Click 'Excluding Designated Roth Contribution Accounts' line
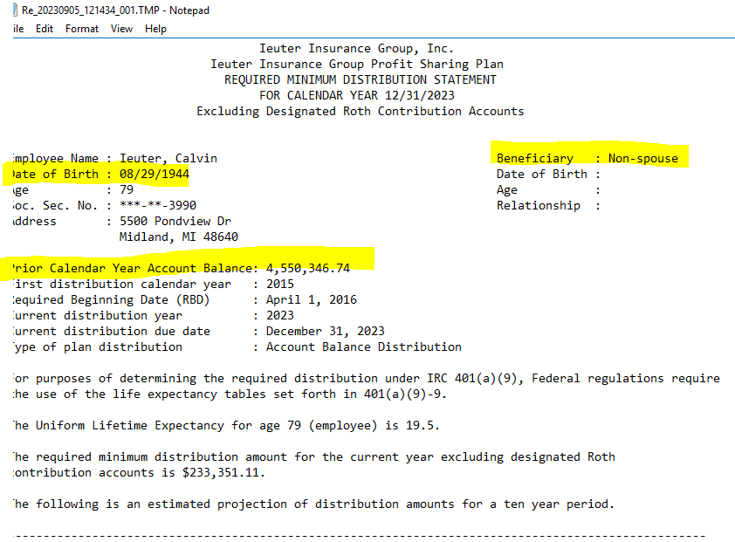Viewport: 735px width, 542px height. [x=360, y=111]
